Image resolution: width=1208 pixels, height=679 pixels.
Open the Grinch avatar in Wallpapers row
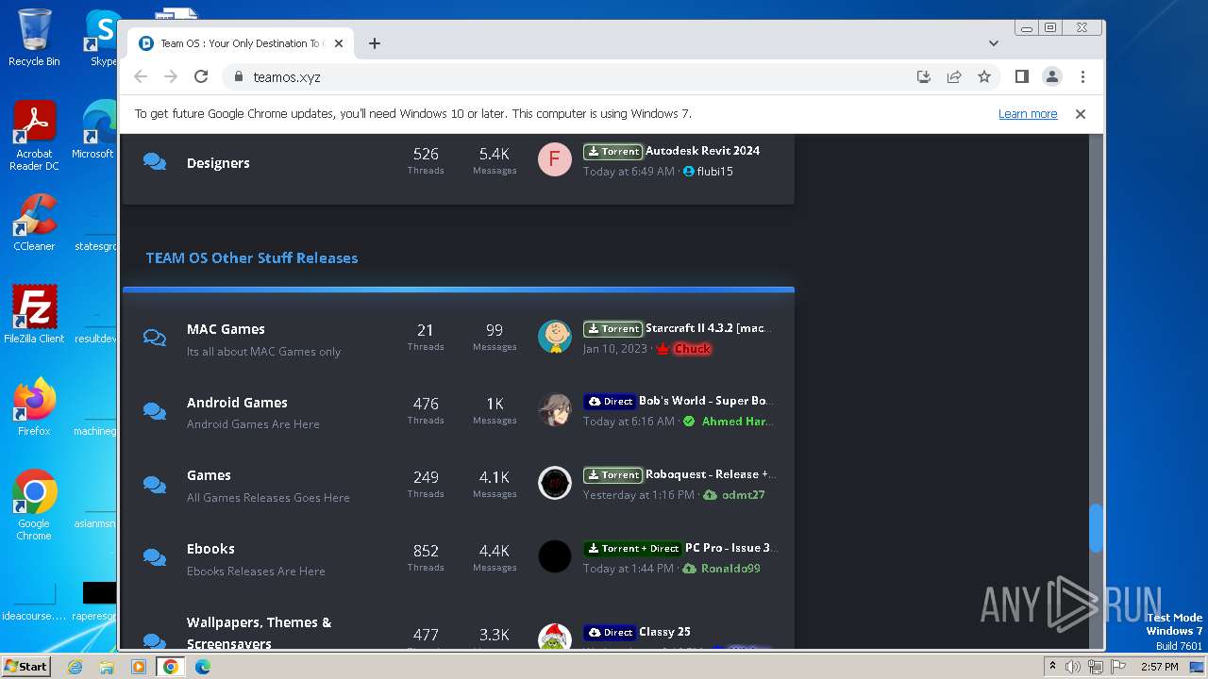pyautogui.click(x=555, y=637)
